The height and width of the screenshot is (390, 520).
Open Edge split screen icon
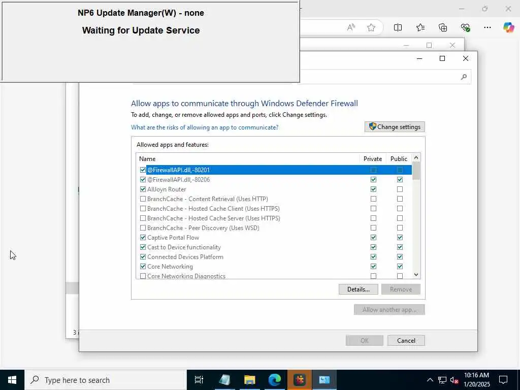[x=398, y=27]
